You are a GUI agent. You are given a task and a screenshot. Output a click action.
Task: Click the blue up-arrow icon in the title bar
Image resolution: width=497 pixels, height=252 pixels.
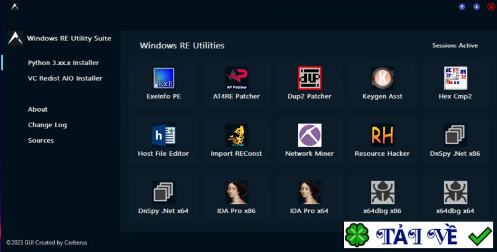coord(462,7)
